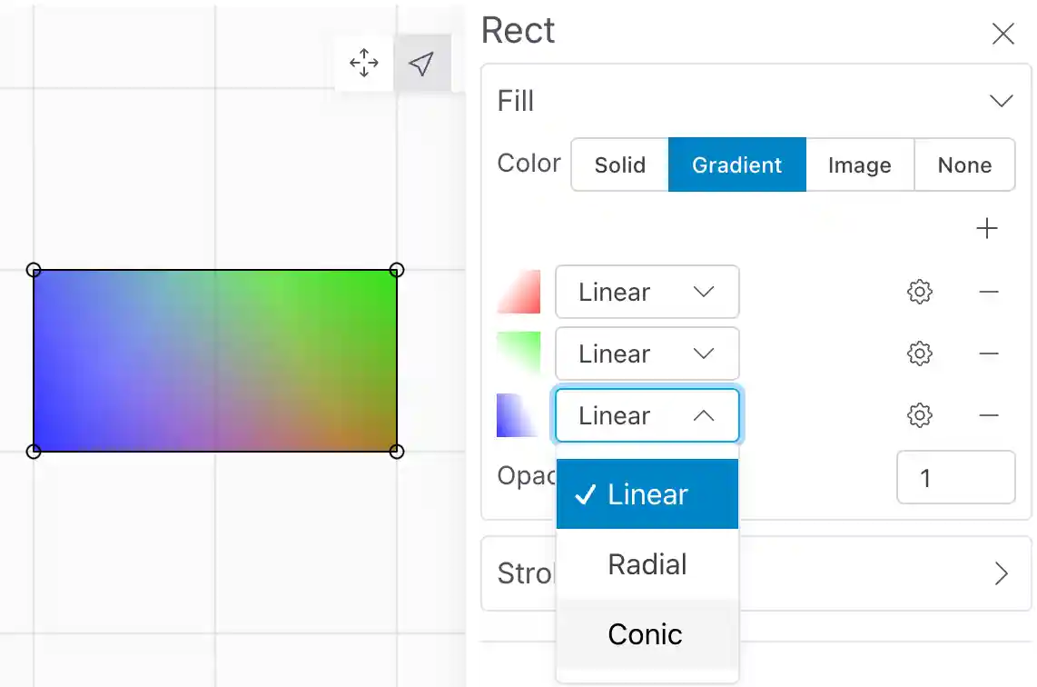Select the pointer arrow tool icon
The height and width of the screenshot is (687, 1037).
[x=421, y=63]
